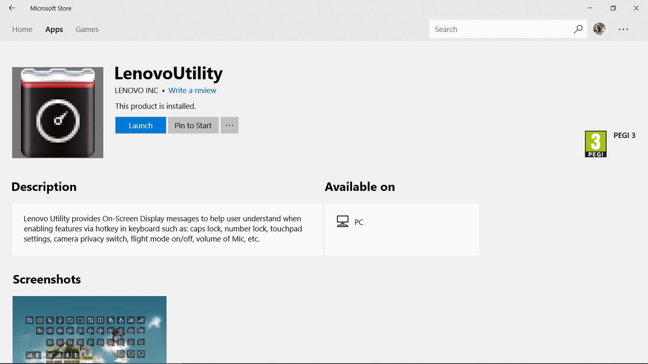Open the Store's See more menu

(623, 29)
